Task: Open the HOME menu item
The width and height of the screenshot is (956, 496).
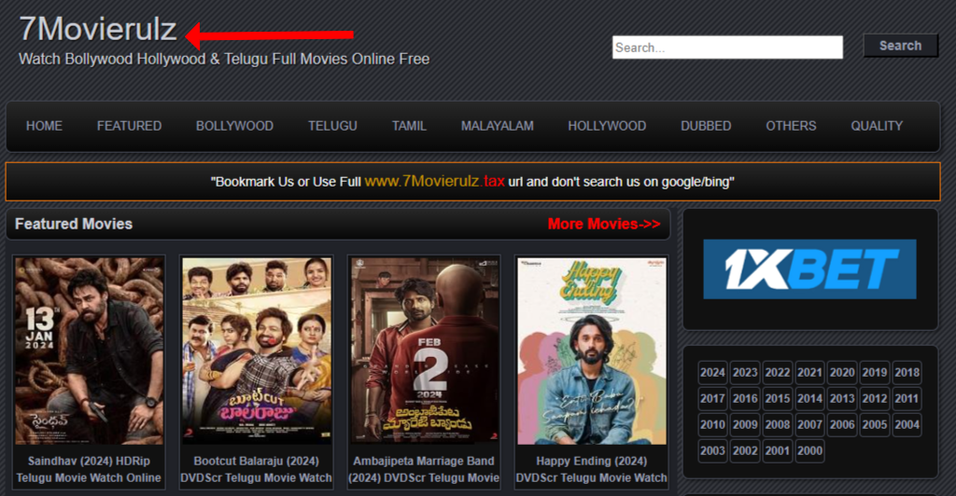Action: (44, 126)
